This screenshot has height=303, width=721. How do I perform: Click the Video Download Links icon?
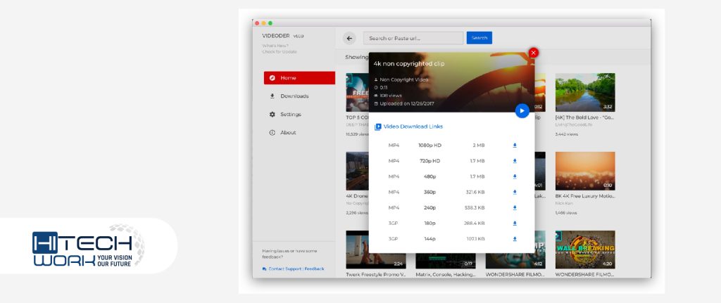click(378, 127)
